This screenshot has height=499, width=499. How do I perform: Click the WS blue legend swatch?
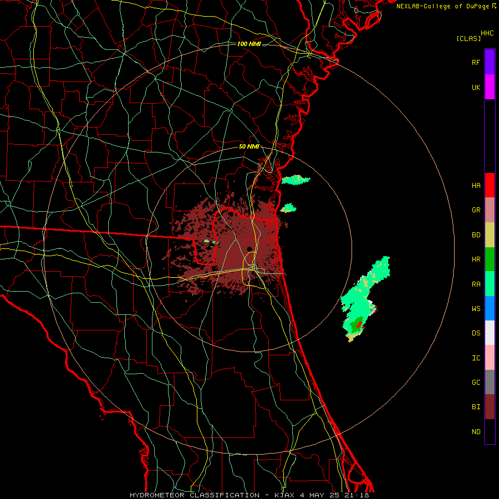(x=490, y=308)
